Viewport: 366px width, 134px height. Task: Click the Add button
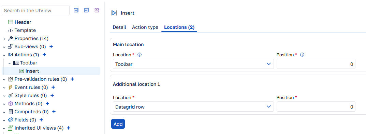(118, 124)
